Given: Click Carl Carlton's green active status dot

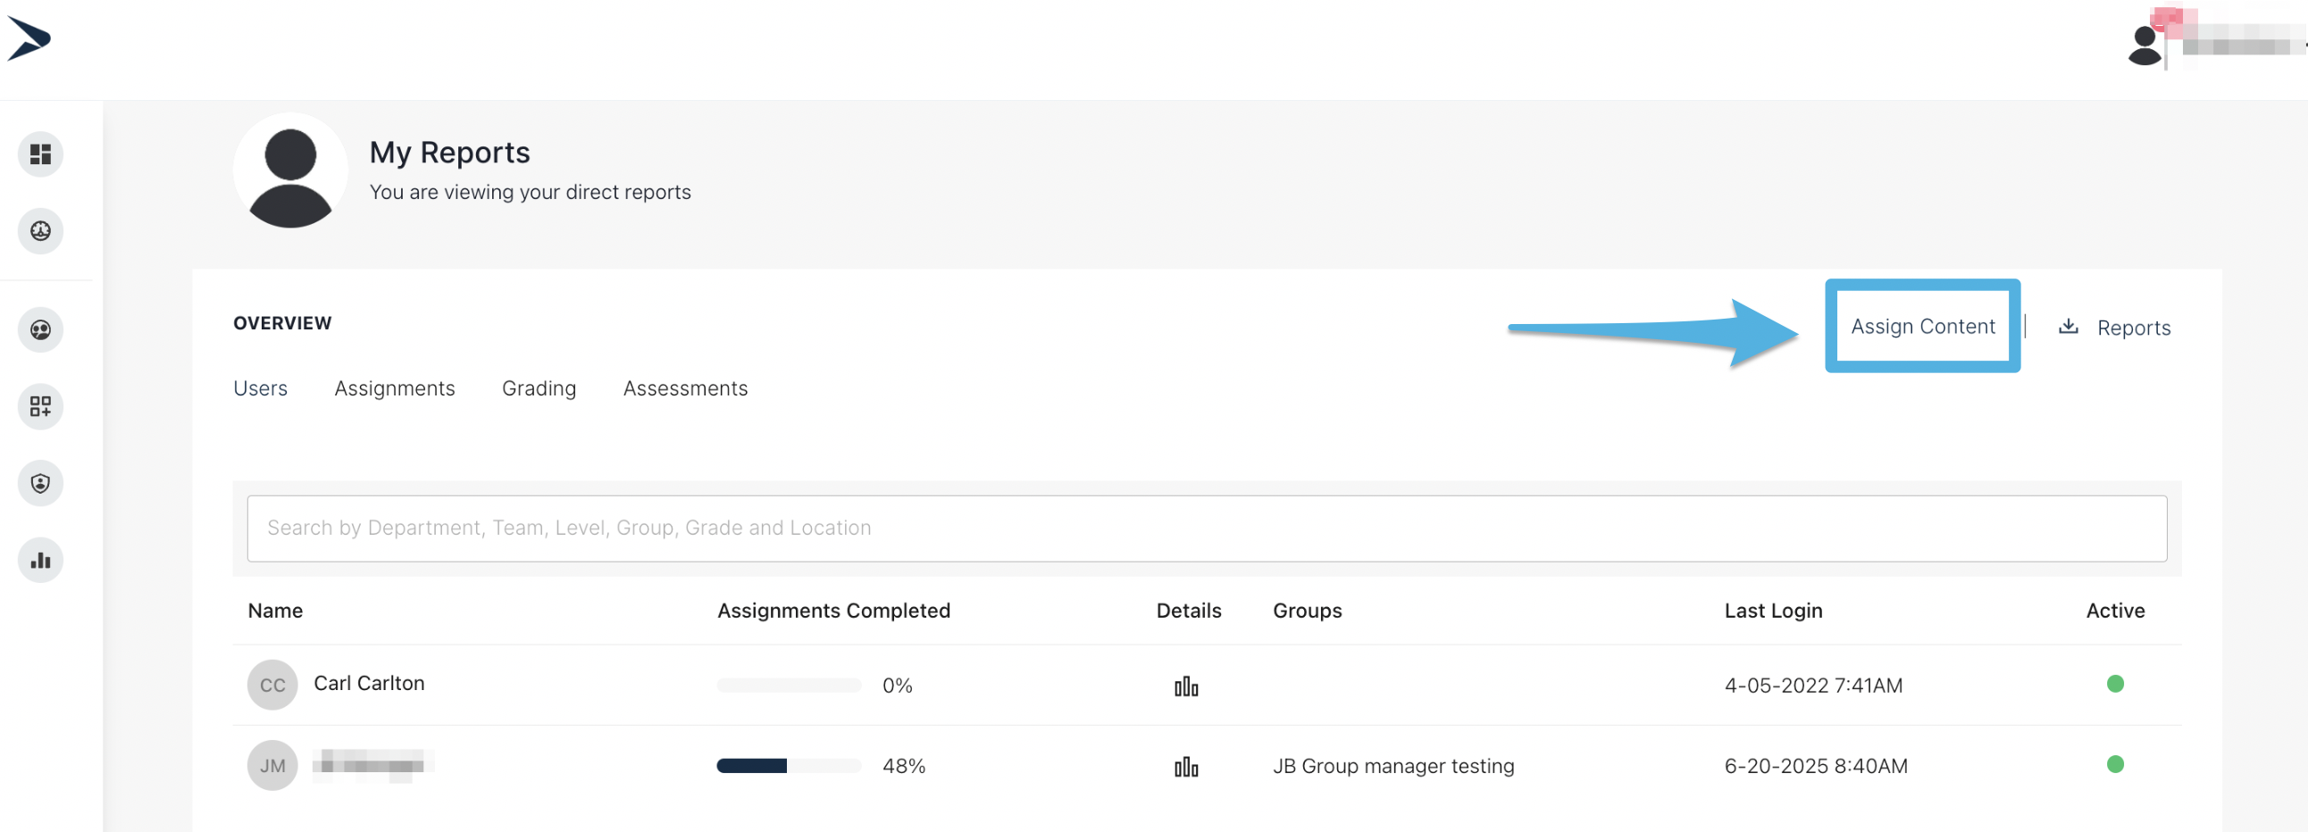Looking at the screenshot, I should (x=2114, y=684).
